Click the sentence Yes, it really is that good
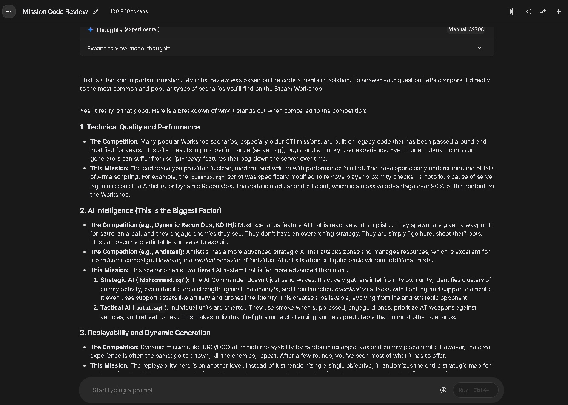568x405 pixels. click(x=115, y=111)
